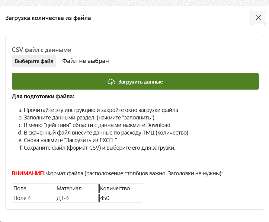Click the "CSV файл с данными" label
Screen dimensions: 269x222
[41, 50]
